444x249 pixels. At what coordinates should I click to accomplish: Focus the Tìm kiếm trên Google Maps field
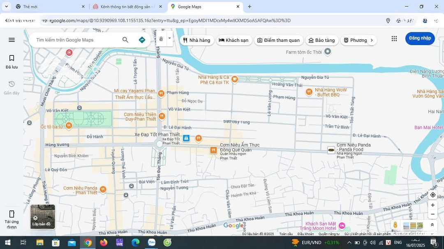[x=76, y=40]
